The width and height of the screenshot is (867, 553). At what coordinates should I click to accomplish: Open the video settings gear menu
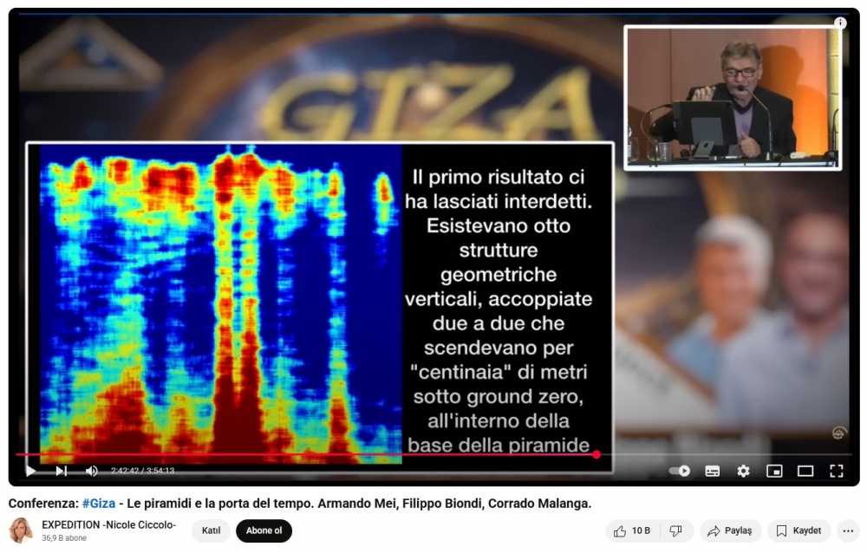coord(743,471)
